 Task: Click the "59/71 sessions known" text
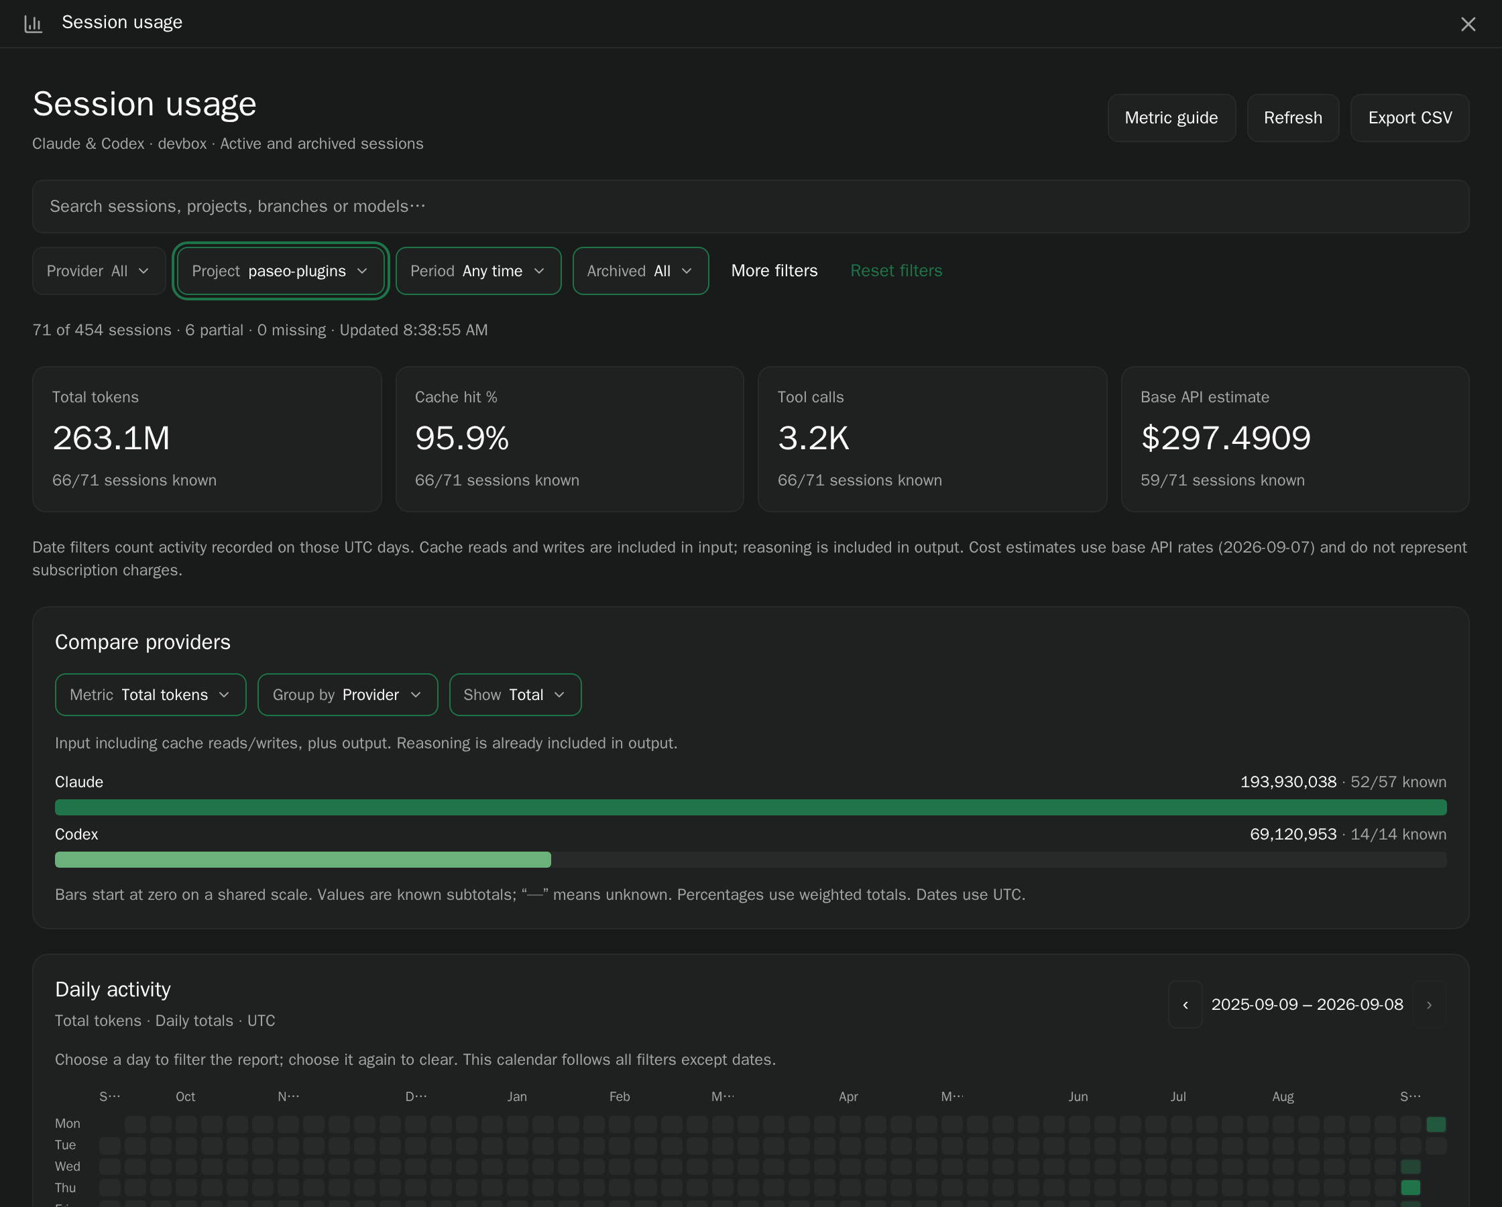(1222, 480)
